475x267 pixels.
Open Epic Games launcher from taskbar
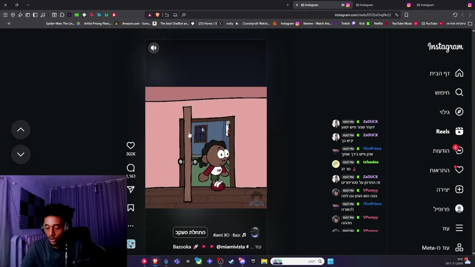[x=253, y=261]
